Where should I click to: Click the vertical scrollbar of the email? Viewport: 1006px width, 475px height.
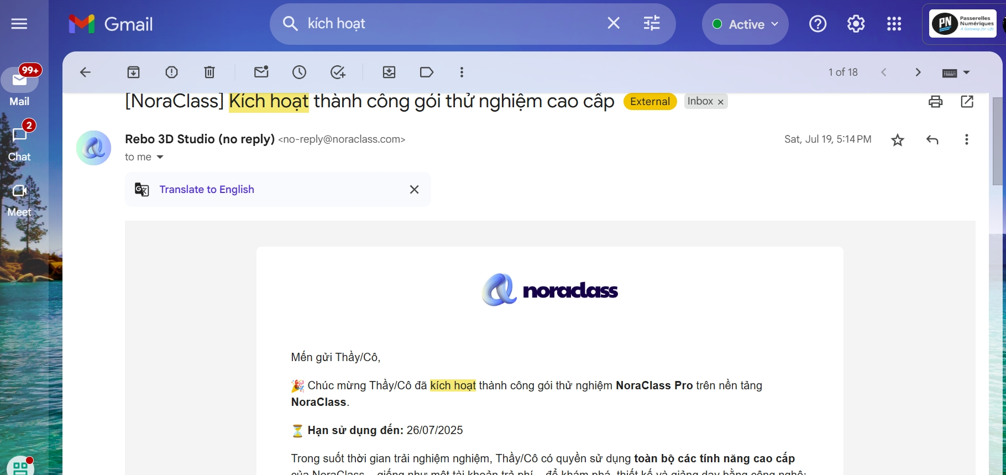pyautogui.click(x=998, y=142)
